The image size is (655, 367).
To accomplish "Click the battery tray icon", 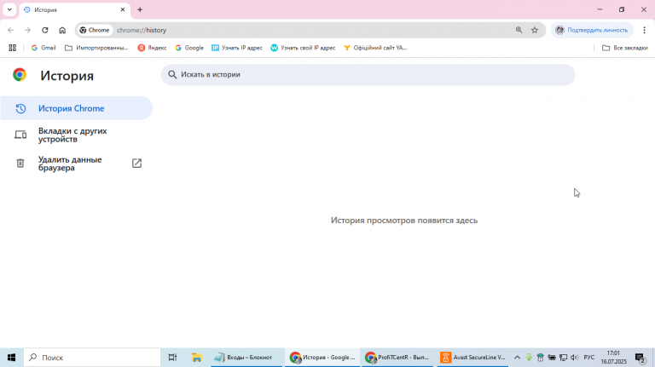I will (552, 358).
